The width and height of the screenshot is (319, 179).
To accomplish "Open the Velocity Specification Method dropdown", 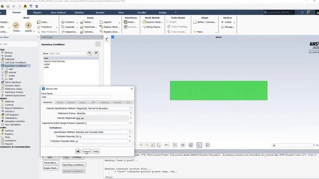I will click(x=104, y=108).
